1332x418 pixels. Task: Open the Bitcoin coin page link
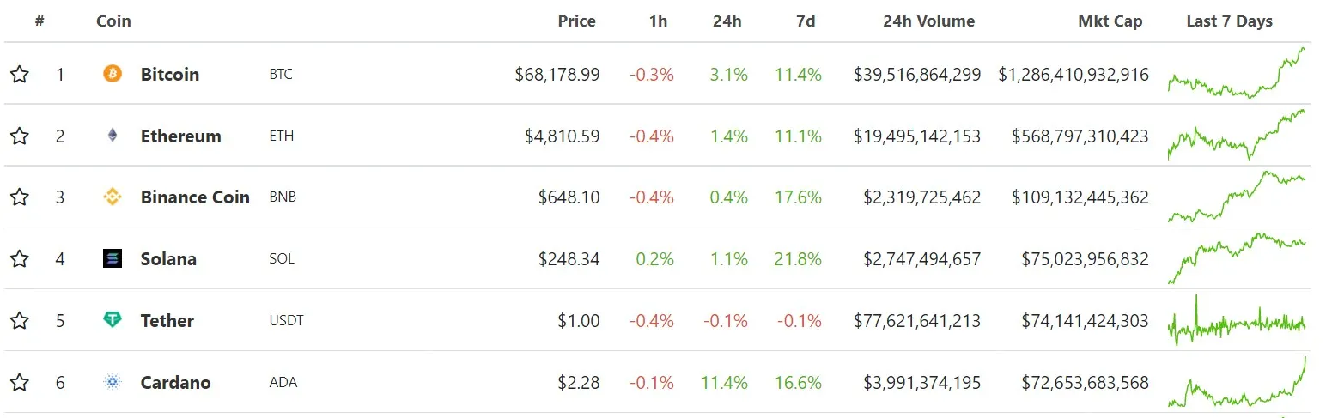coord(169,75)
